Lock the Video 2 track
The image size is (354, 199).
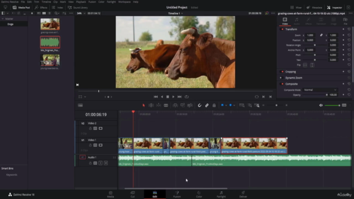click(90, 128)
